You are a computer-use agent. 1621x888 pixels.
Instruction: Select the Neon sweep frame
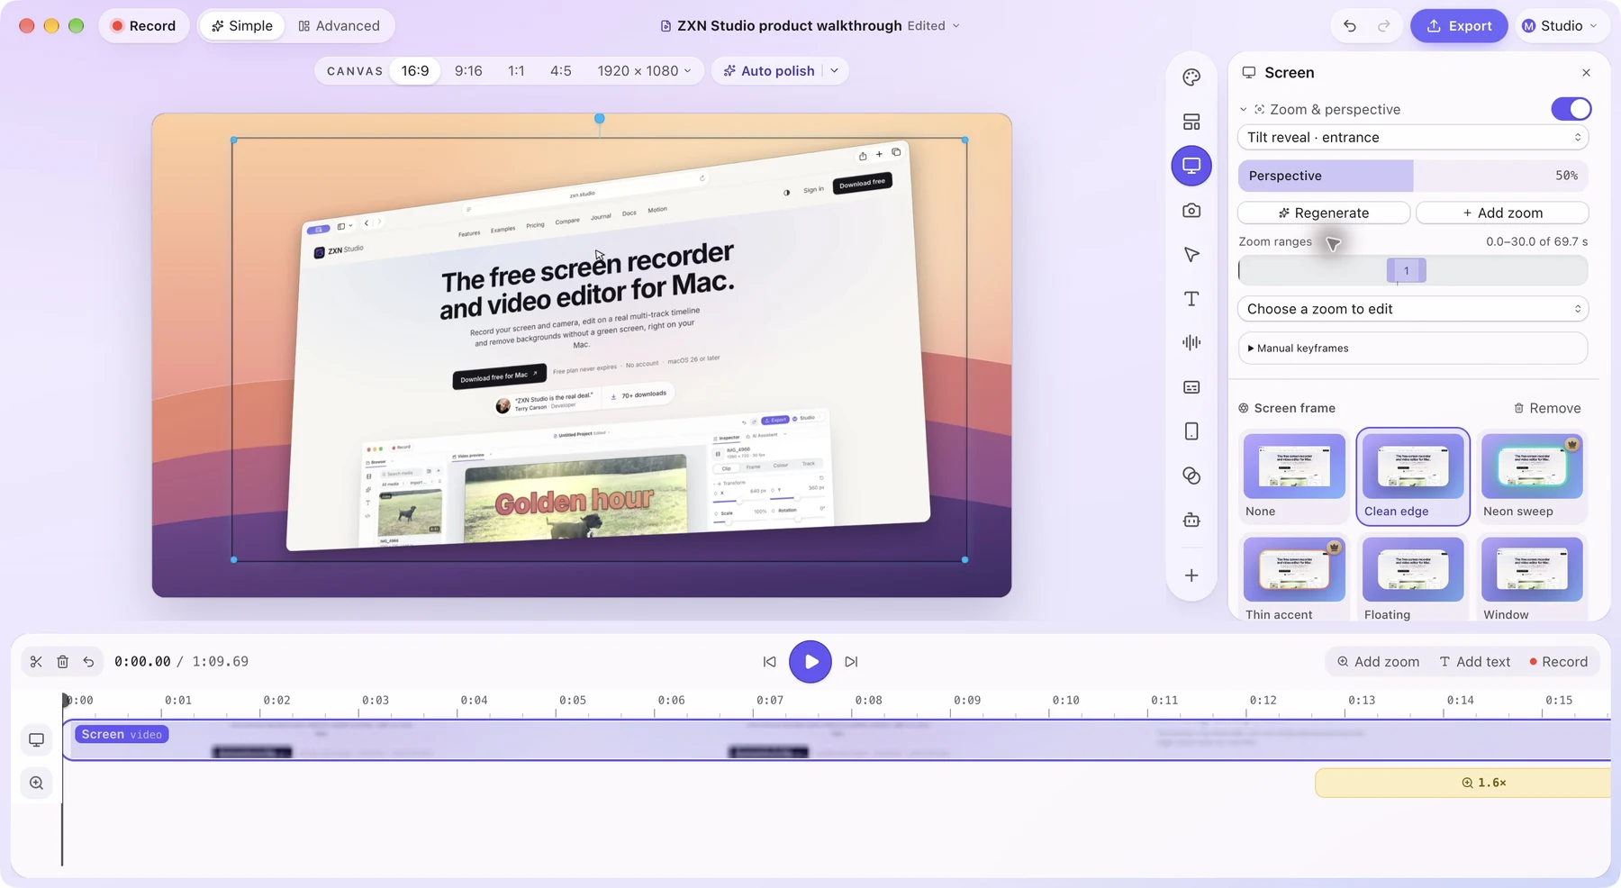coord(1532,477)
